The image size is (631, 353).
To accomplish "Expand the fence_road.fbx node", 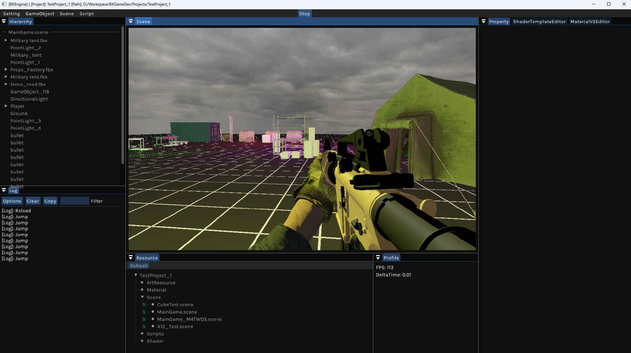I will (x=6, y=84).
